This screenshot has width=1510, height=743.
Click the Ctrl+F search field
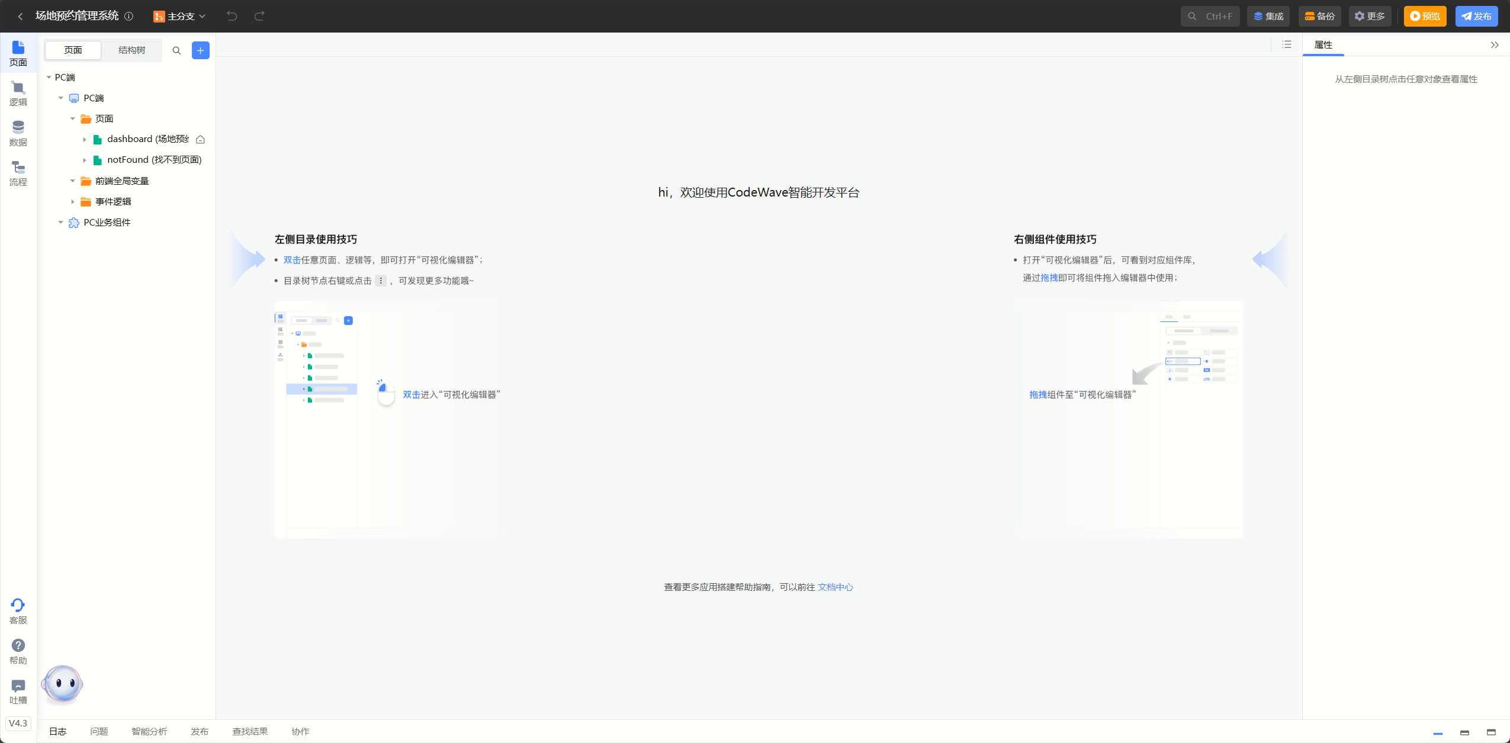click(x=1210, y=16)
